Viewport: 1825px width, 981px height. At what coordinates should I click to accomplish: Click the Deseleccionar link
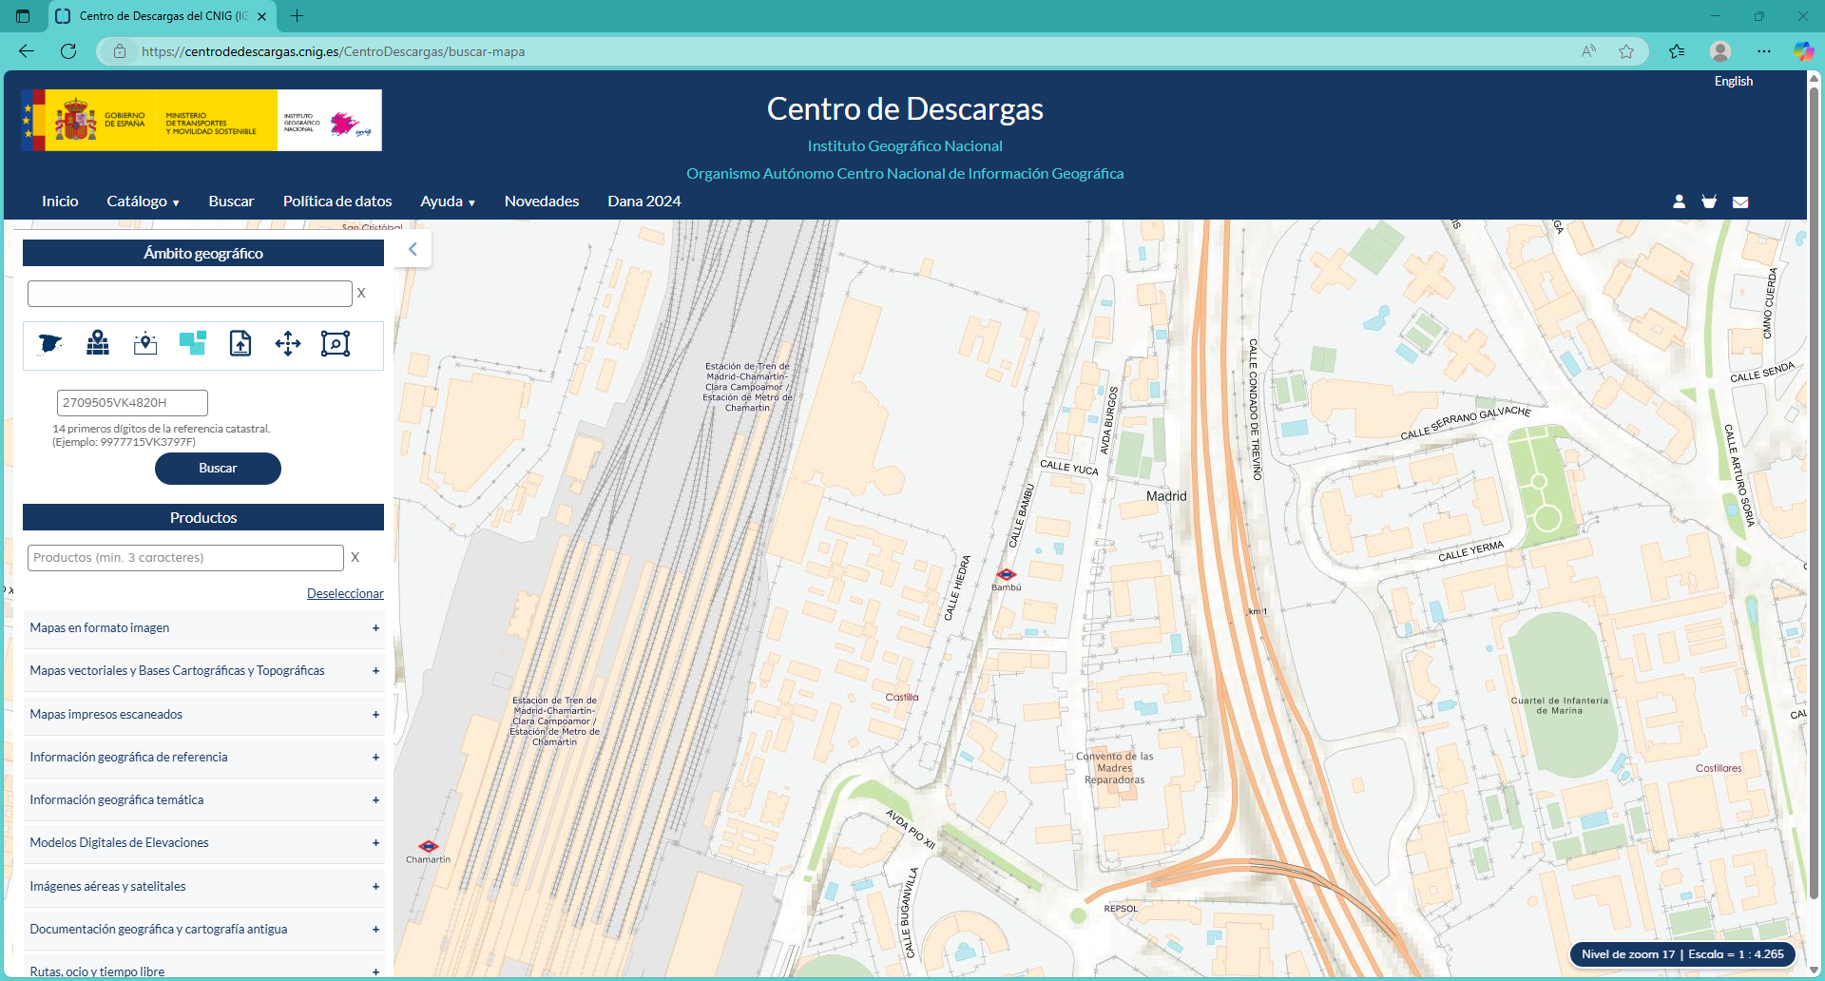[x=345, y=592]
